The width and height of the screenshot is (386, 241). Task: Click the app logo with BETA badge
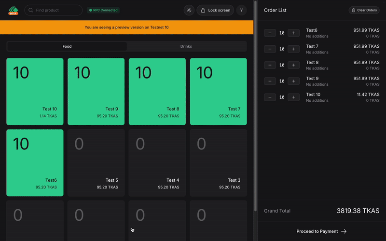click(x=13, y=10)
